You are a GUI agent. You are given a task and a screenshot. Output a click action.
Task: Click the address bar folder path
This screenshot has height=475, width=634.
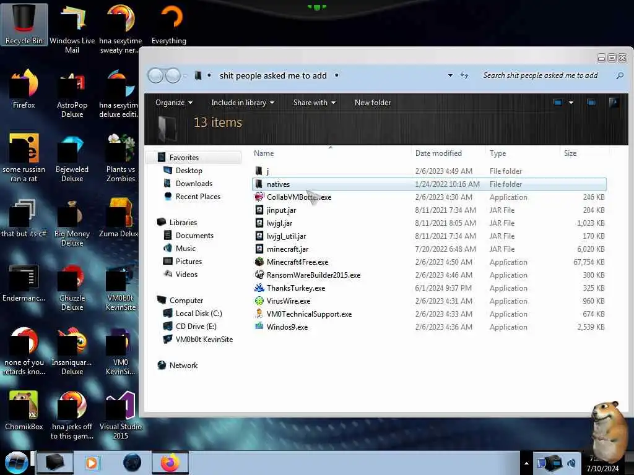point(273,75)
